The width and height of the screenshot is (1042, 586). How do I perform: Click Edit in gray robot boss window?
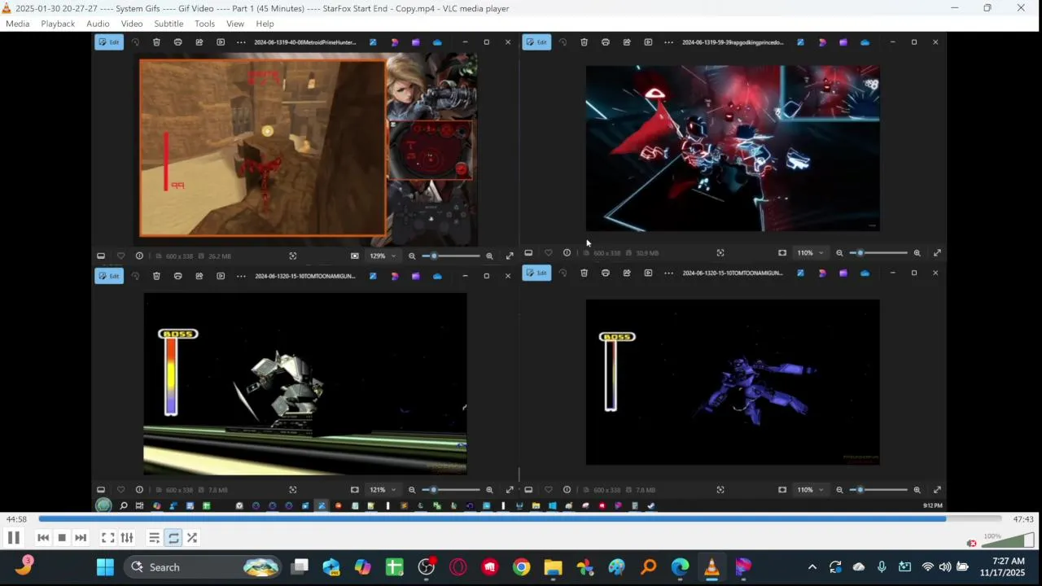[x=109, y=276]
